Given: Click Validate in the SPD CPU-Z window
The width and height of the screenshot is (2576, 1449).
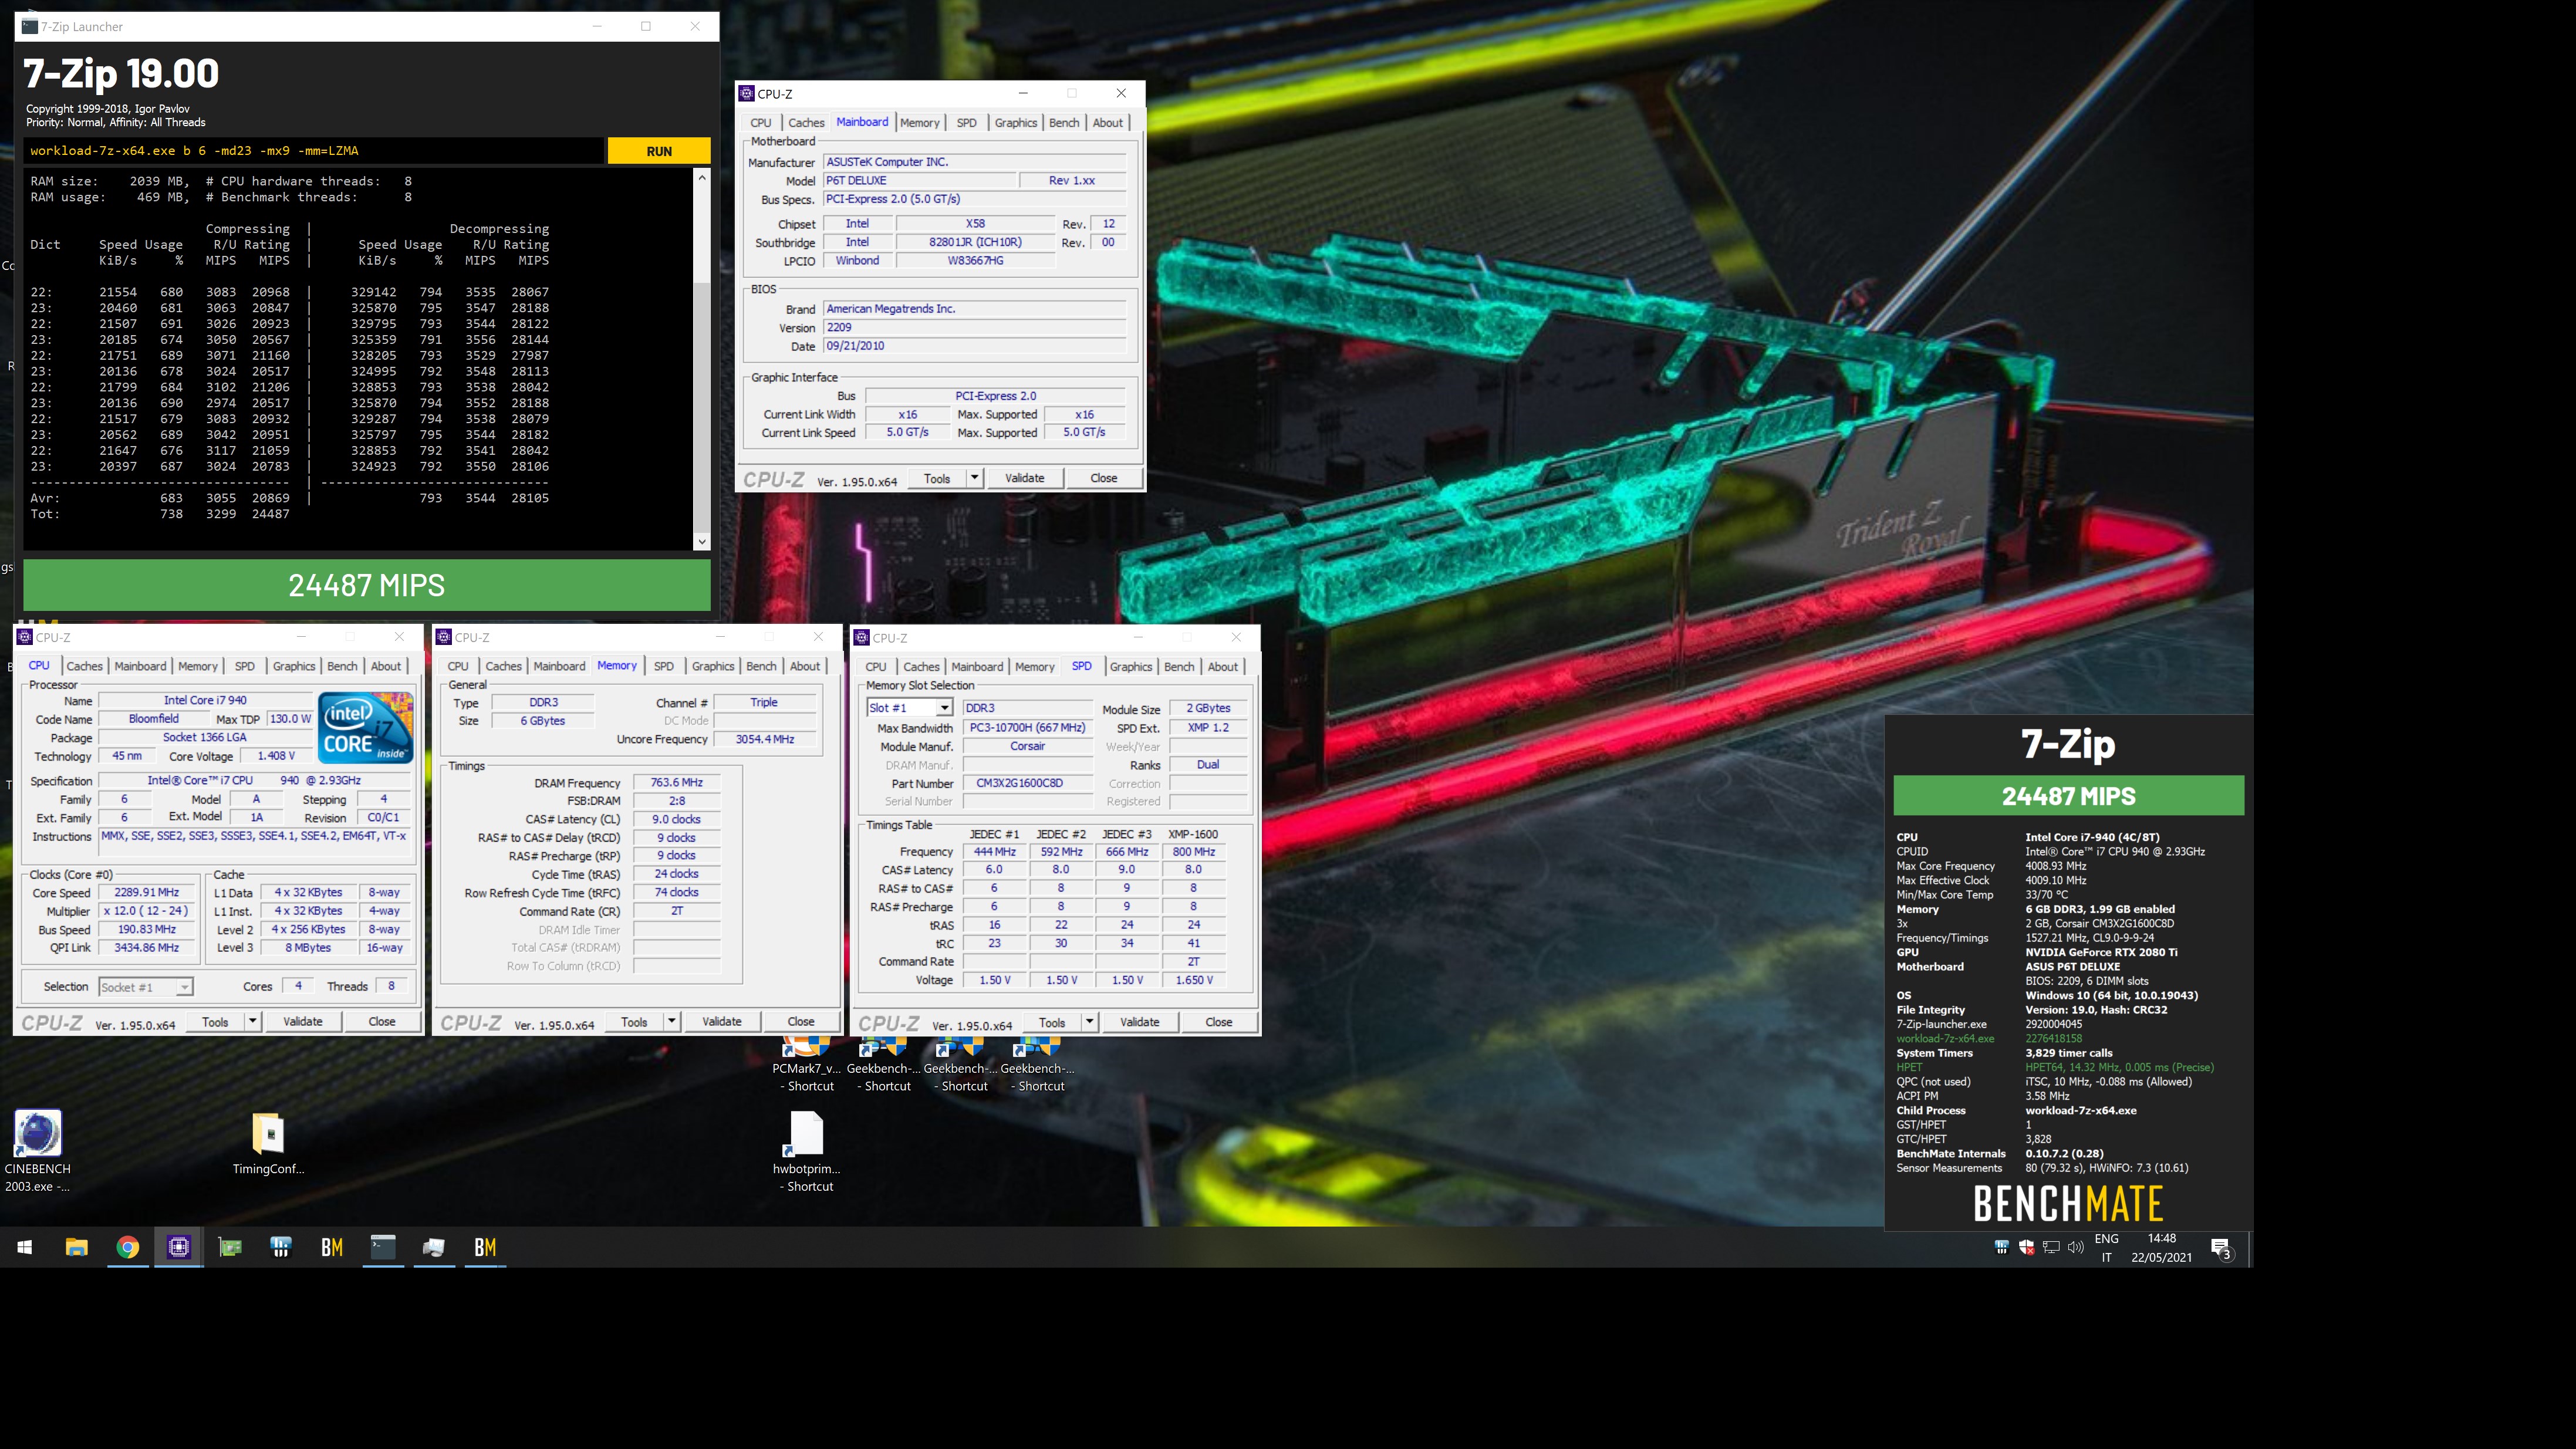Looking at the screenshot, I should coord(1139,1022).
